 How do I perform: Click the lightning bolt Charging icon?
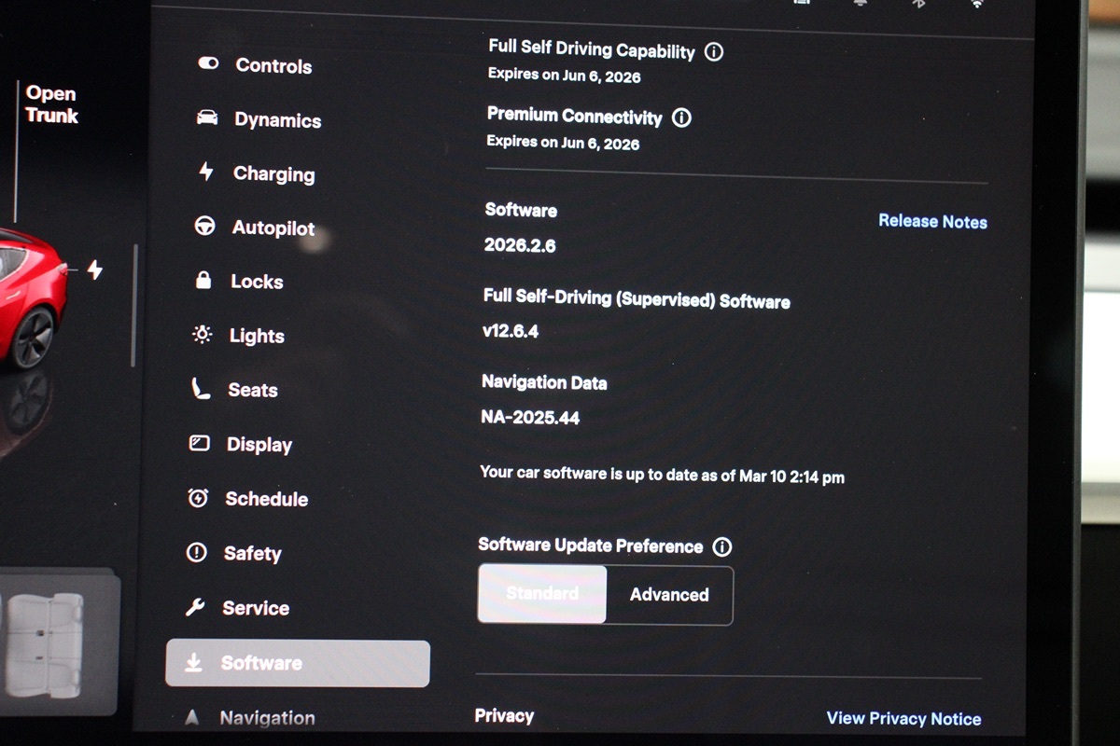[x=206, y=172]
